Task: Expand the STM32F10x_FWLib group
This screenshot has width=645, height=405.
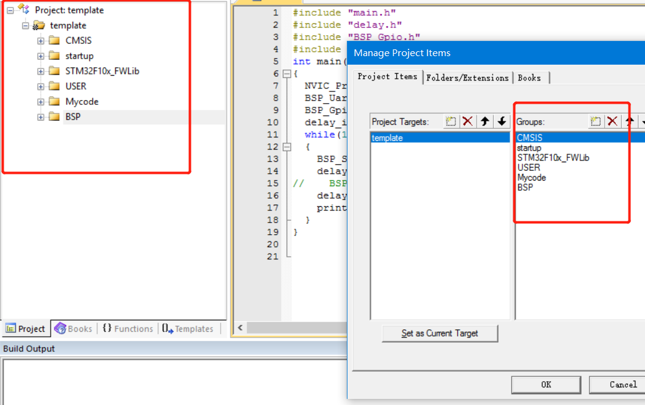Action: (41, 71)
